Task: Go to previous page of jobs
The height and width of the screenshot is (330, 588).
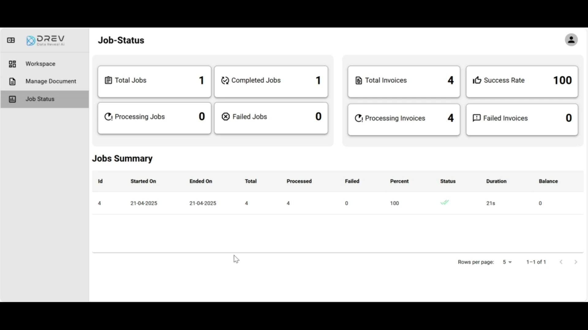Action: pyautogui.click(x=561, y=262)
